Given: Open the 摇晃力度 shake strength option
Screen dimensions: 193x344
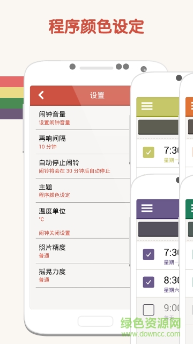Looking at the screenshot, I should 83,275.
